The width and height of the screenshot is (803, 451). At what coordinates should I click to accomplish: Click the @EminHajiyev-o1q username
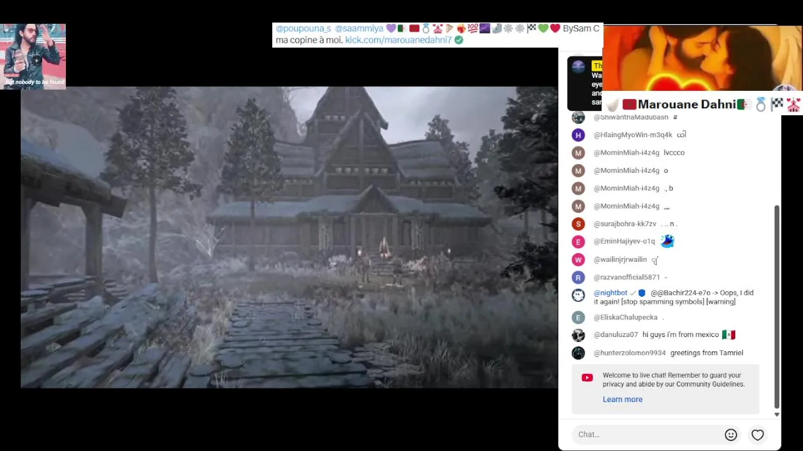(x=624, y=242)
